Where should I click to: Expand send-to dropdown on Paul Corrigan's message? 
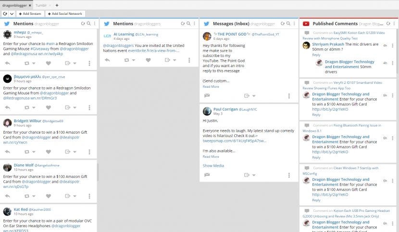pyautogui.click(x=254, y=175)
